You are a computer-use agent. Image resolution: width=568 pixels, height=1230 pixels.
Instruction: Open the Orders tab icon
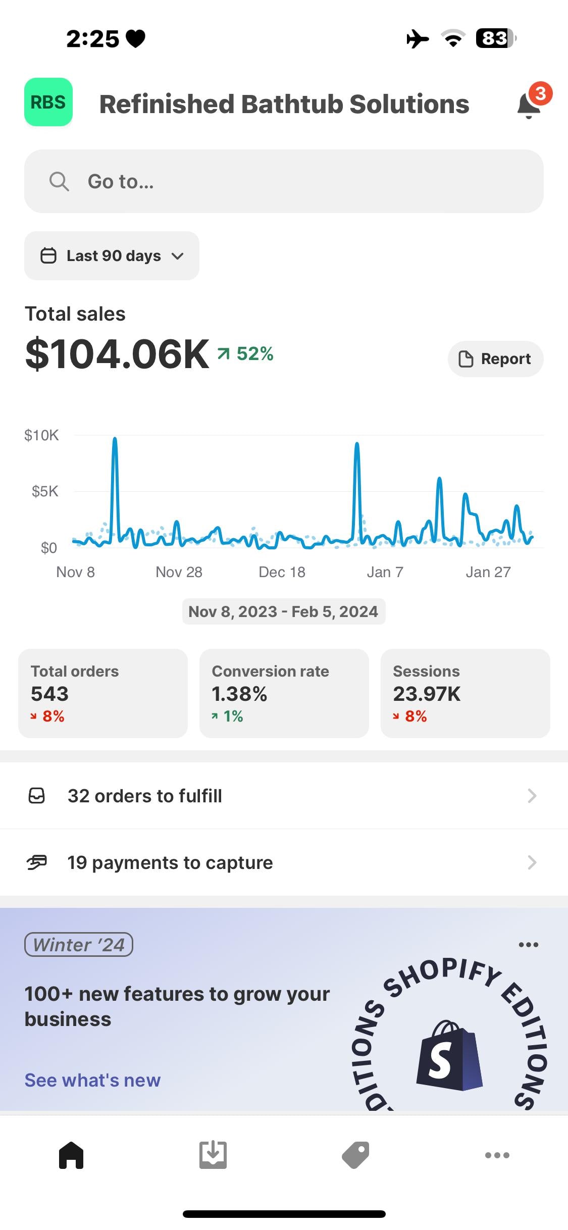[213, 1154]
